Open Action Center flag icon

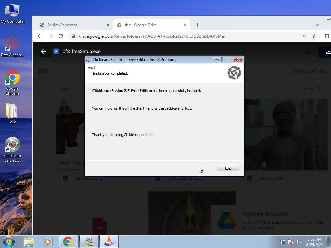point(291,242)
